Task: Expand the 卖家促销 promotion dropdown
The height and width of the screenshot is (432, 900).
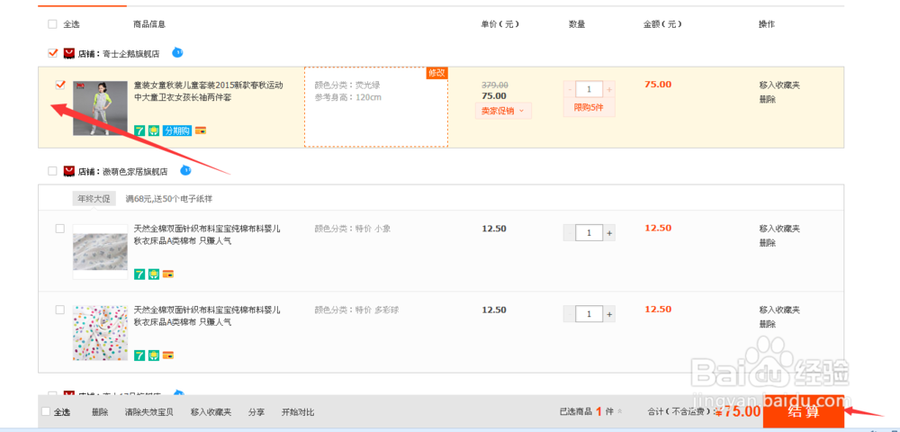Action: [503, 111]
